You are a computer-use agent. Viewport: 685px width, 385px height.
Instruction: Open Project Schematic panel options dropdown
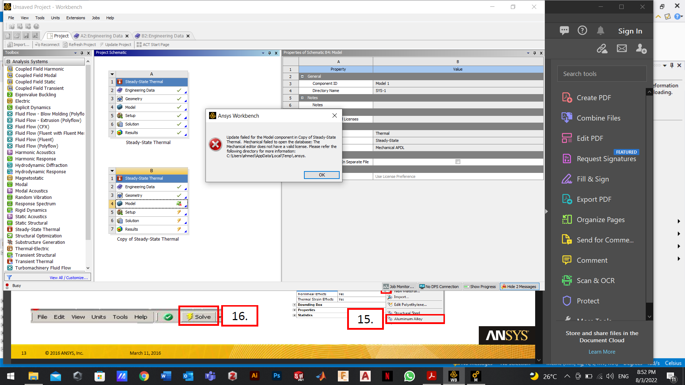click(x=263, y=53)
